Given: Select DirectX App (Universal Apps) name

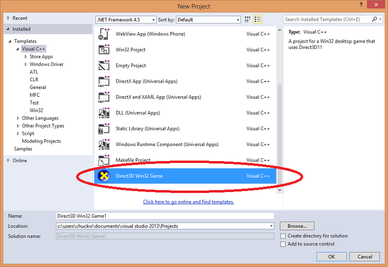Looking at the screenshot, I should 146,81.
